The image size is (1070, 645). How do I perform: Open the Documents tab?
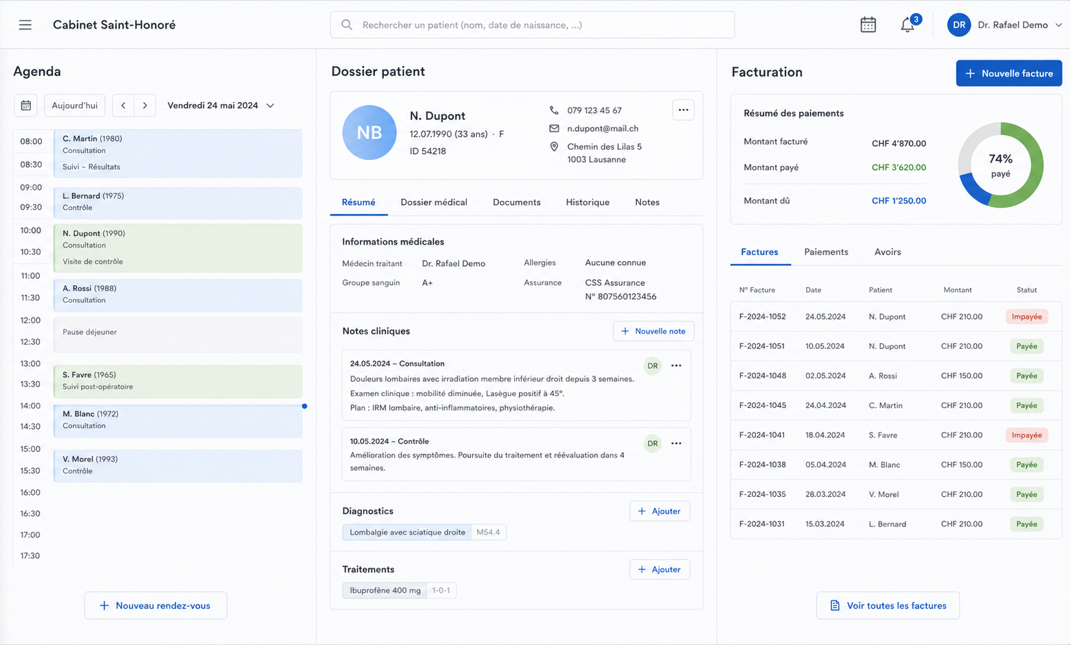pyautogui.click(x=517, y=202)
